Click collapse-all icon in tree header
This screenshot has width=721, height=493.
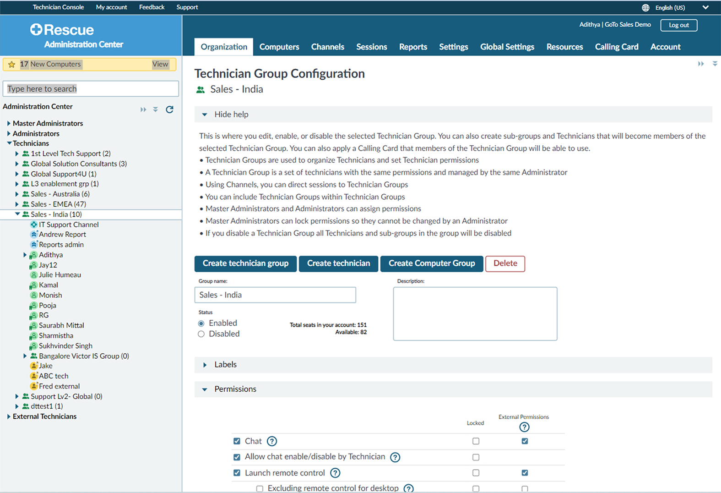(x=156, y=110)
